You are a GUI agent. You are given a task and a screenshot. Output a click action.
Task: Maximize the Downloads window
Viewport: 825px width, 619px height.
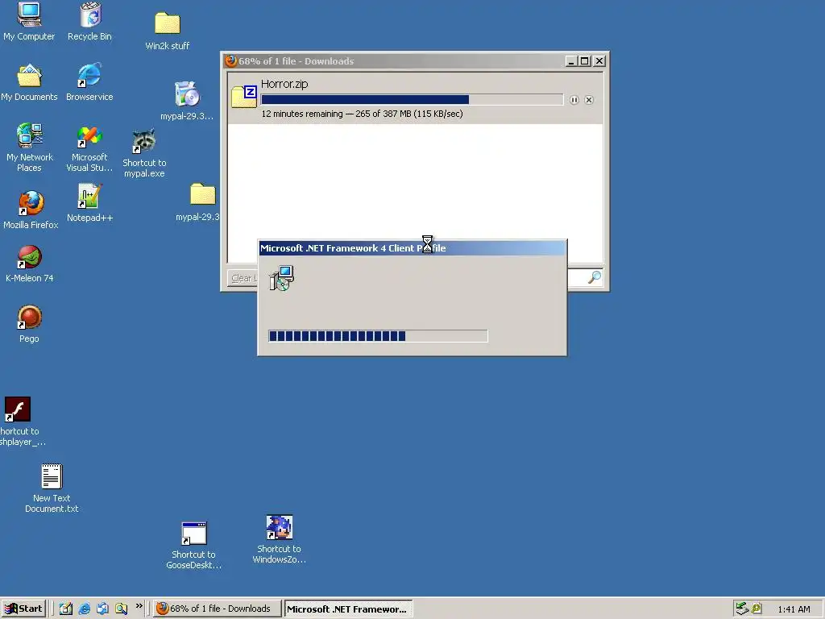[x=585, y=61]
